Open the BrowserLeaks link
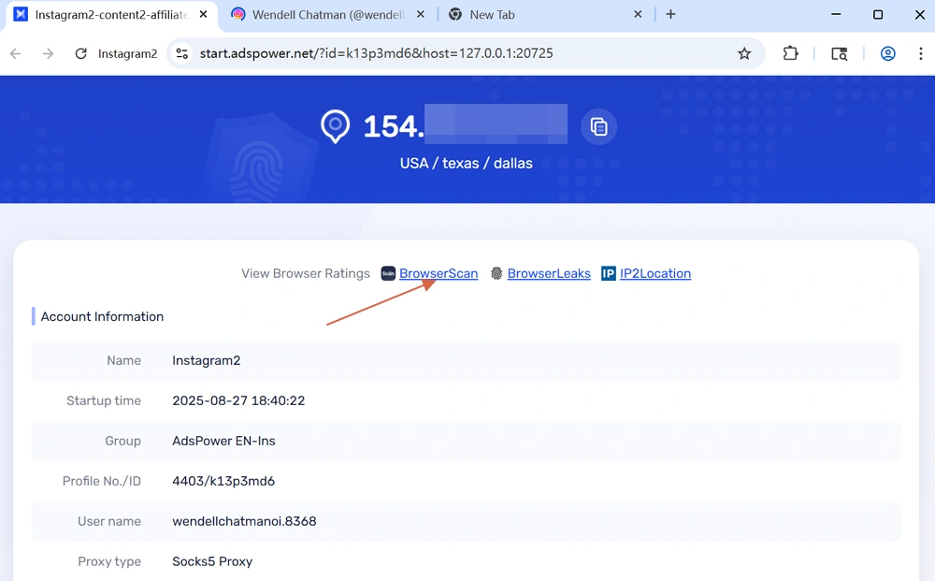 tap(549, 273)
